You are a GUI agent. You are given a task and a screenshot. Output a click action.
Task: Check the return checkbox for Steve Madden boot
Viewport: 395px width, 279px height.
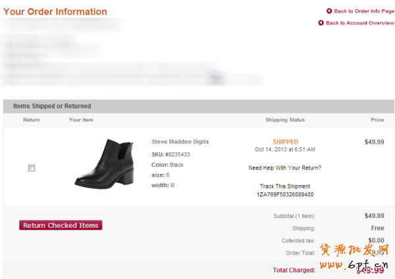[x=32, y=168]
